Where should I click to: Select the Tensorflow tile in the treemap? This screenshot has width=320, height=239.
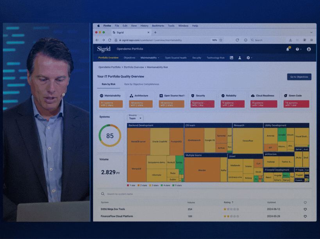click(x=248, y=141)
